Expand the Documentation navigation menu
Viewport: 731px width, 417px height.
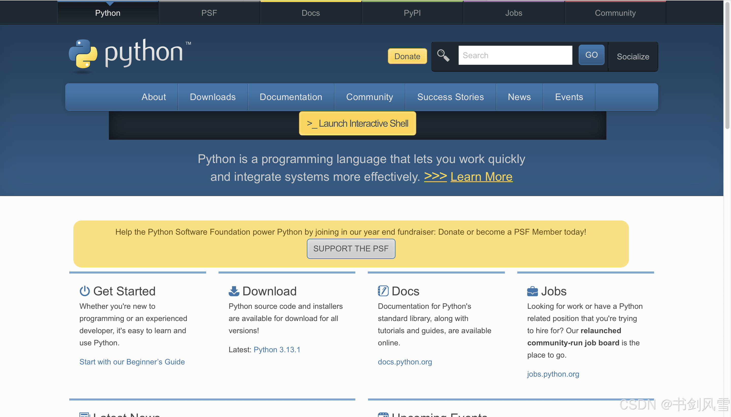291,97
